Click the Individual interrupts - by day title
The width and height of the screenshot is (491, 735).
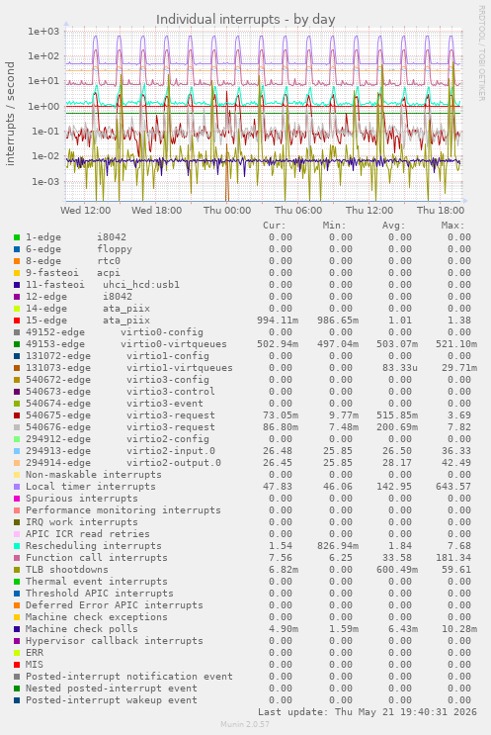[x=245, y=20]
